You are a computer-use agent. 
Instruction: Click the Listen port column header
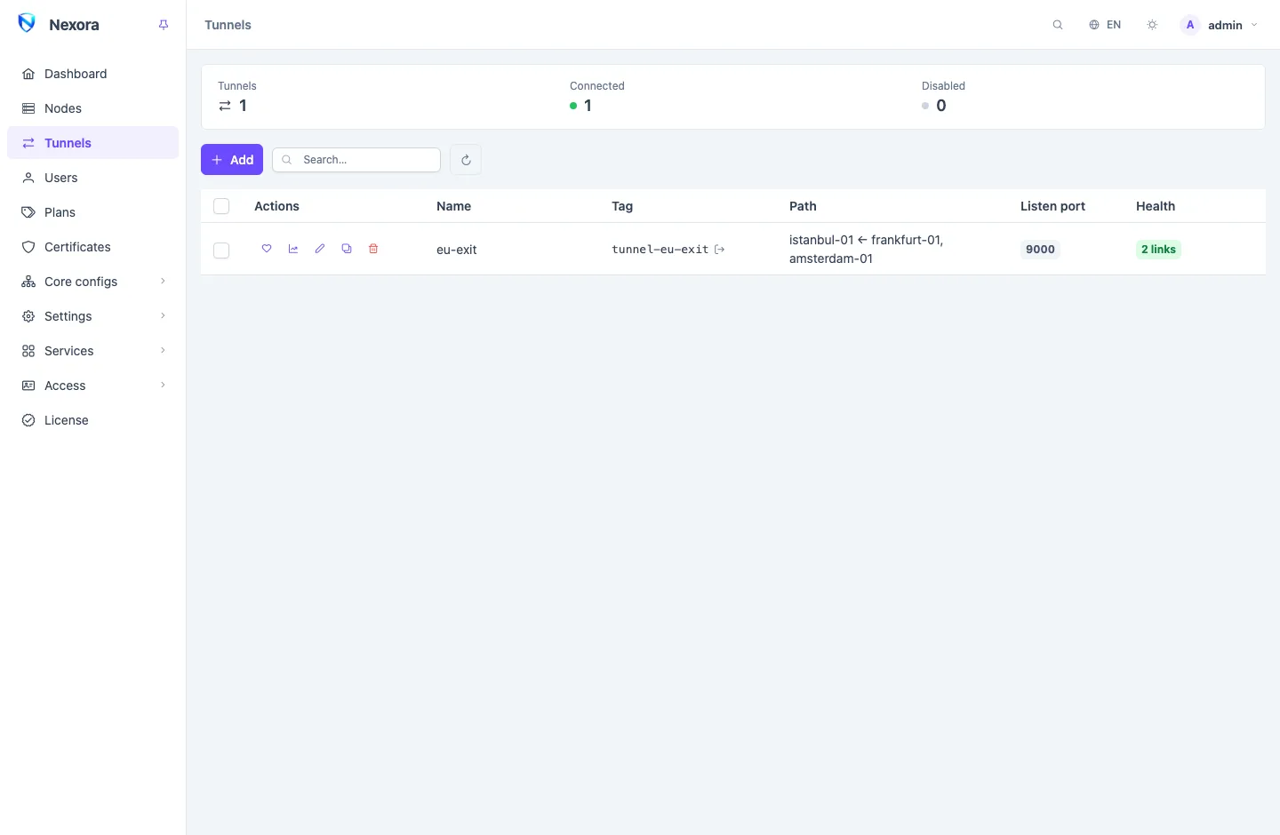pos(1052,206)
